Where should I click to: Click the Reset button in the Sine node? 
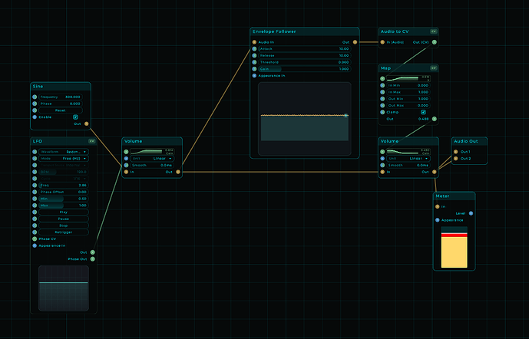coord(61,110)
